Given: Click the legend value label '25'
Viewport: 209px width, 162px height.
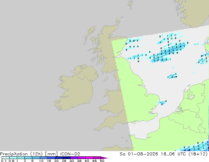Looking at the screenshot, I should (x=64, y=161).
